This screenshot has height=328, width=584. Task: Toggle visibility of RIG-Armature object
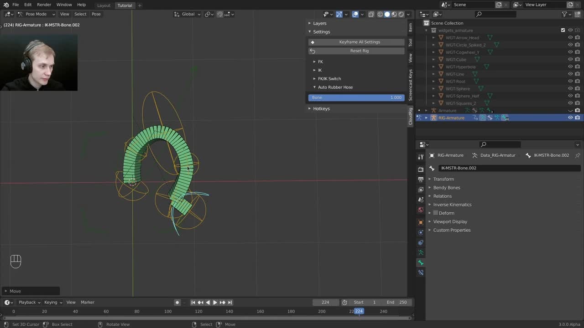(570, 118)
